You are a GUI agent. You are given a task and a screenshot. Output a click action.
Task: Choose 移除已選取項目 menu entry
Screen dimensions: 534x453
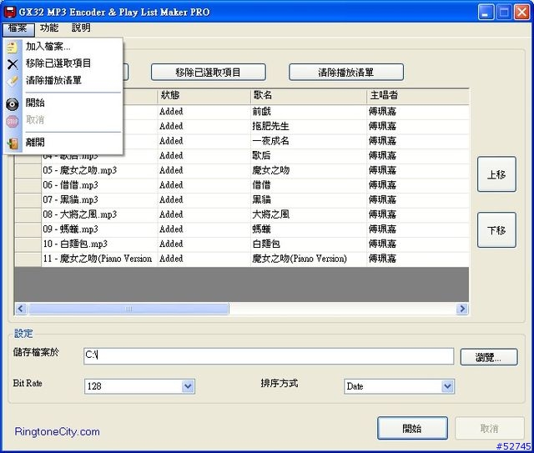[63, 63]
